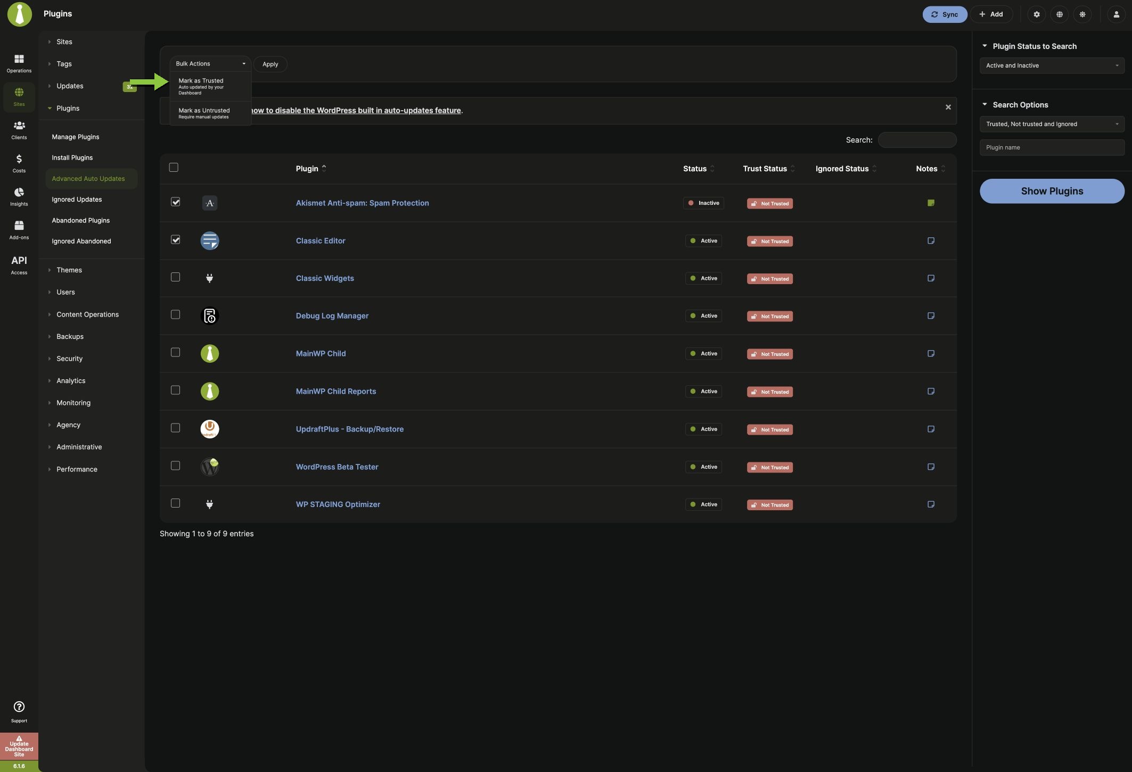Viewport: 1132px width, 772px height.
Task: Open the Costs sidebar section
Action: pos(19,163)
